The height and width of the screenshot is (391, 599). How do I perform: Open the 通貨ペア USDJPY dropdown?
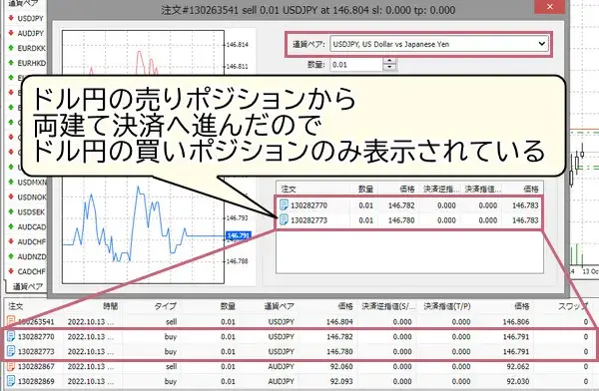[439, 44]
